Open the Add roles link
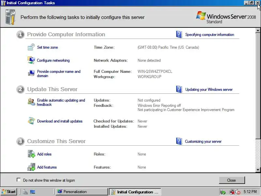261x196 pixels. point(44,154)
